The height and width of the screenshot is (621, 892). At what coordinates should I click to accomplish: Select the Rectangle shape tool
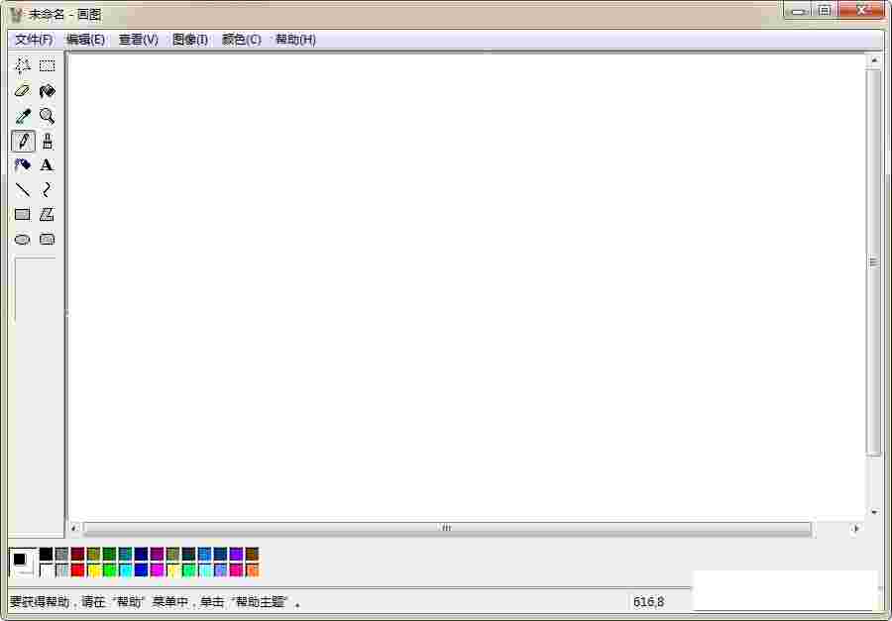(x=22, y=214)
